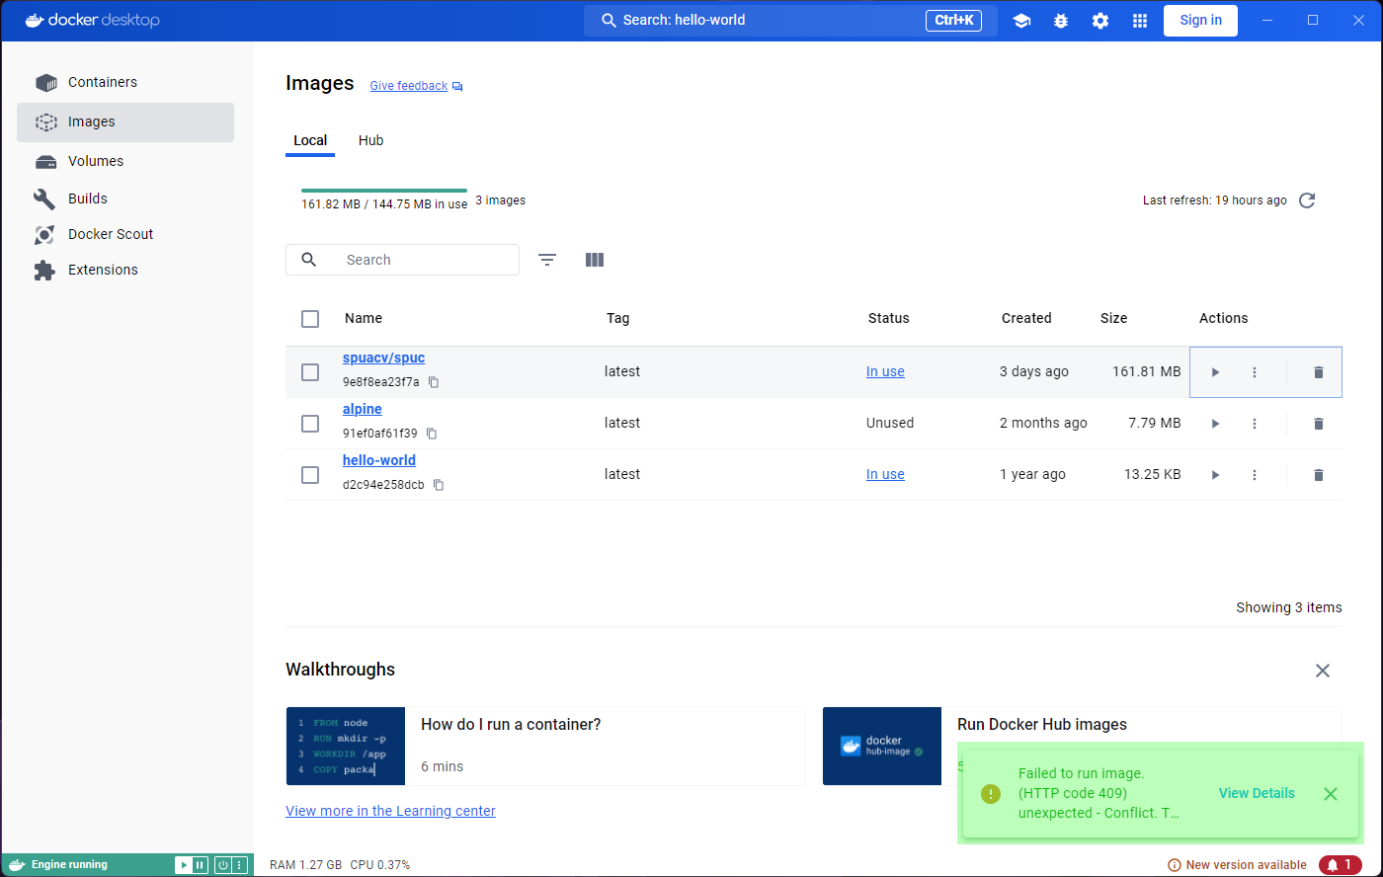Image resolution: width=1383 pixels, height=877 pixels.
Task: Click In use status for spuacv/spuc
Action: (x=885, y=371)
